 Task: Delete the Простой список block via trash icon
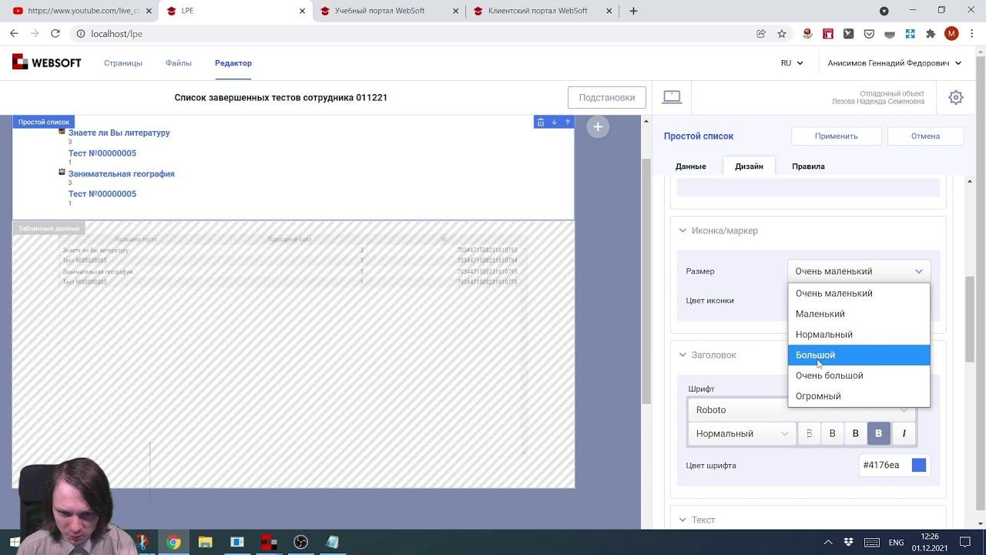(x=541, y=122)
